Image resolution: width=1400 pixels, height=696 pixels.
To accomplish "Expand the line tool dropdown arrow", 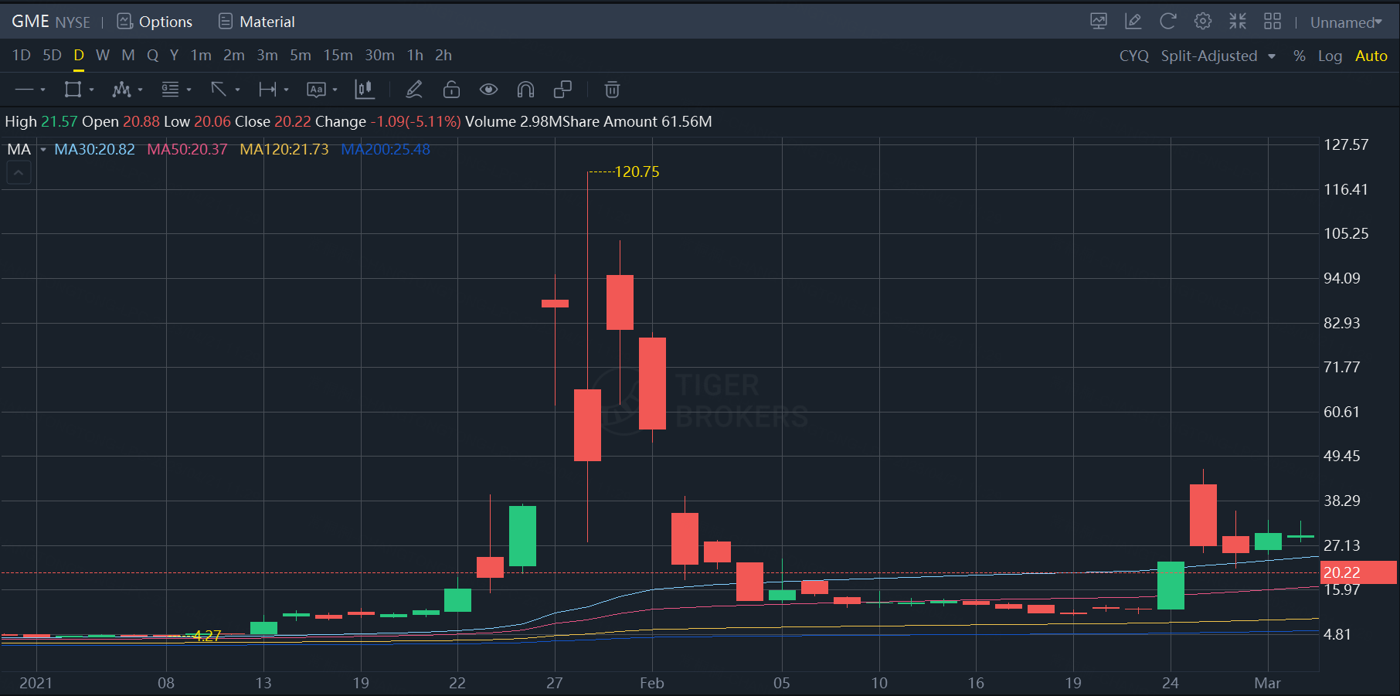I will click(42, 90).
